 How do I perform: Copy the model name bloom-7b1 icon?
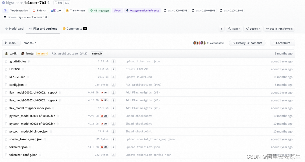pyautogui.click(x=49, y=3)
